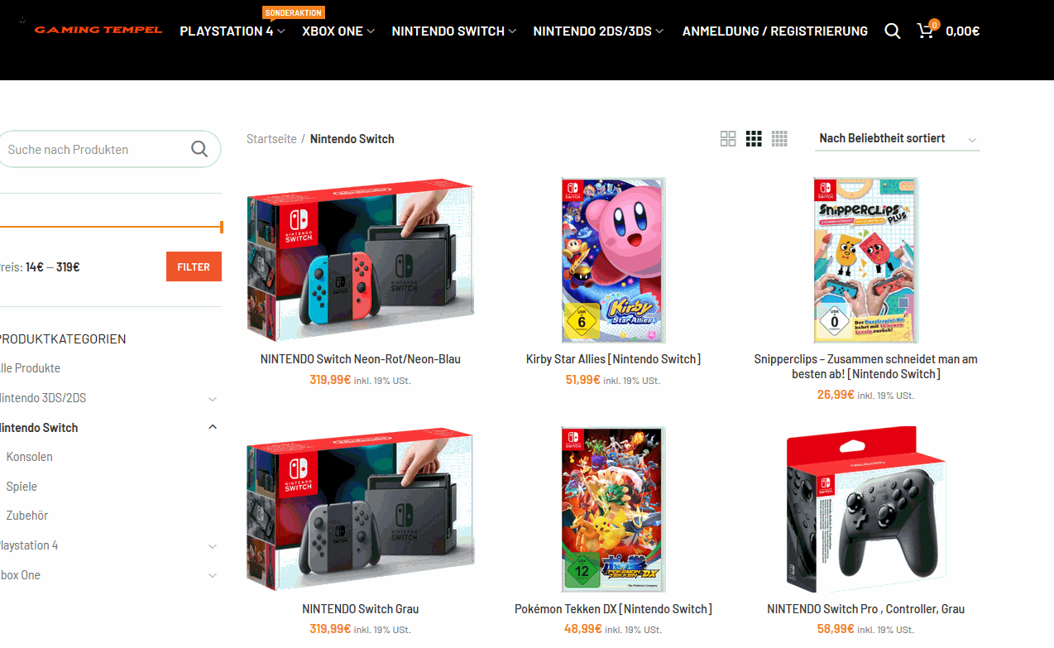Image resolution: width=1054 pixels, height=648 pixels.
Task: Open the Kirby Star Allies product thumbnail
Action: (x=613, y=260)
